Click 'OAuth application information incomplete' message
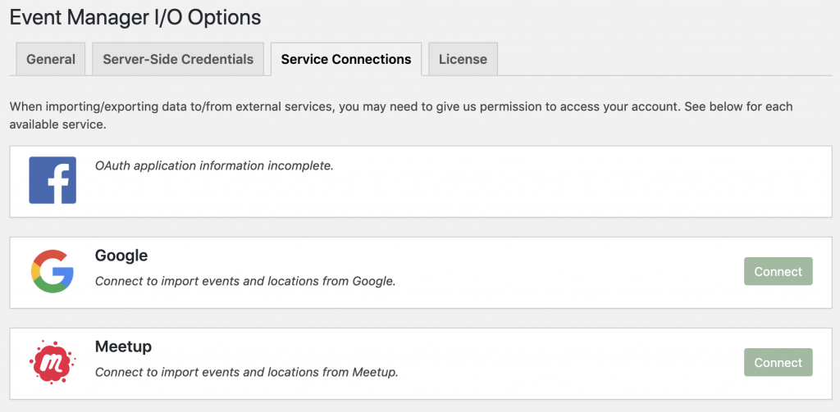Screen dimensions: 840x412 click(x=214, y=166)
